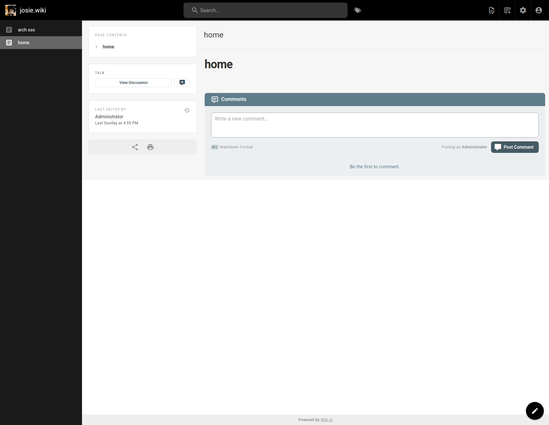
Task: View page history clock icon
Action: pos(187,111)
